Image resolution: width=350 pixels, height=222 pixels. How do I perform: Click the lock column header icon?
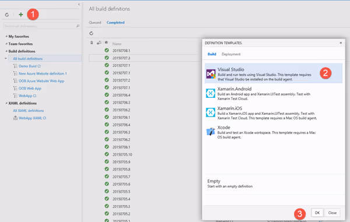pos(92,43)
